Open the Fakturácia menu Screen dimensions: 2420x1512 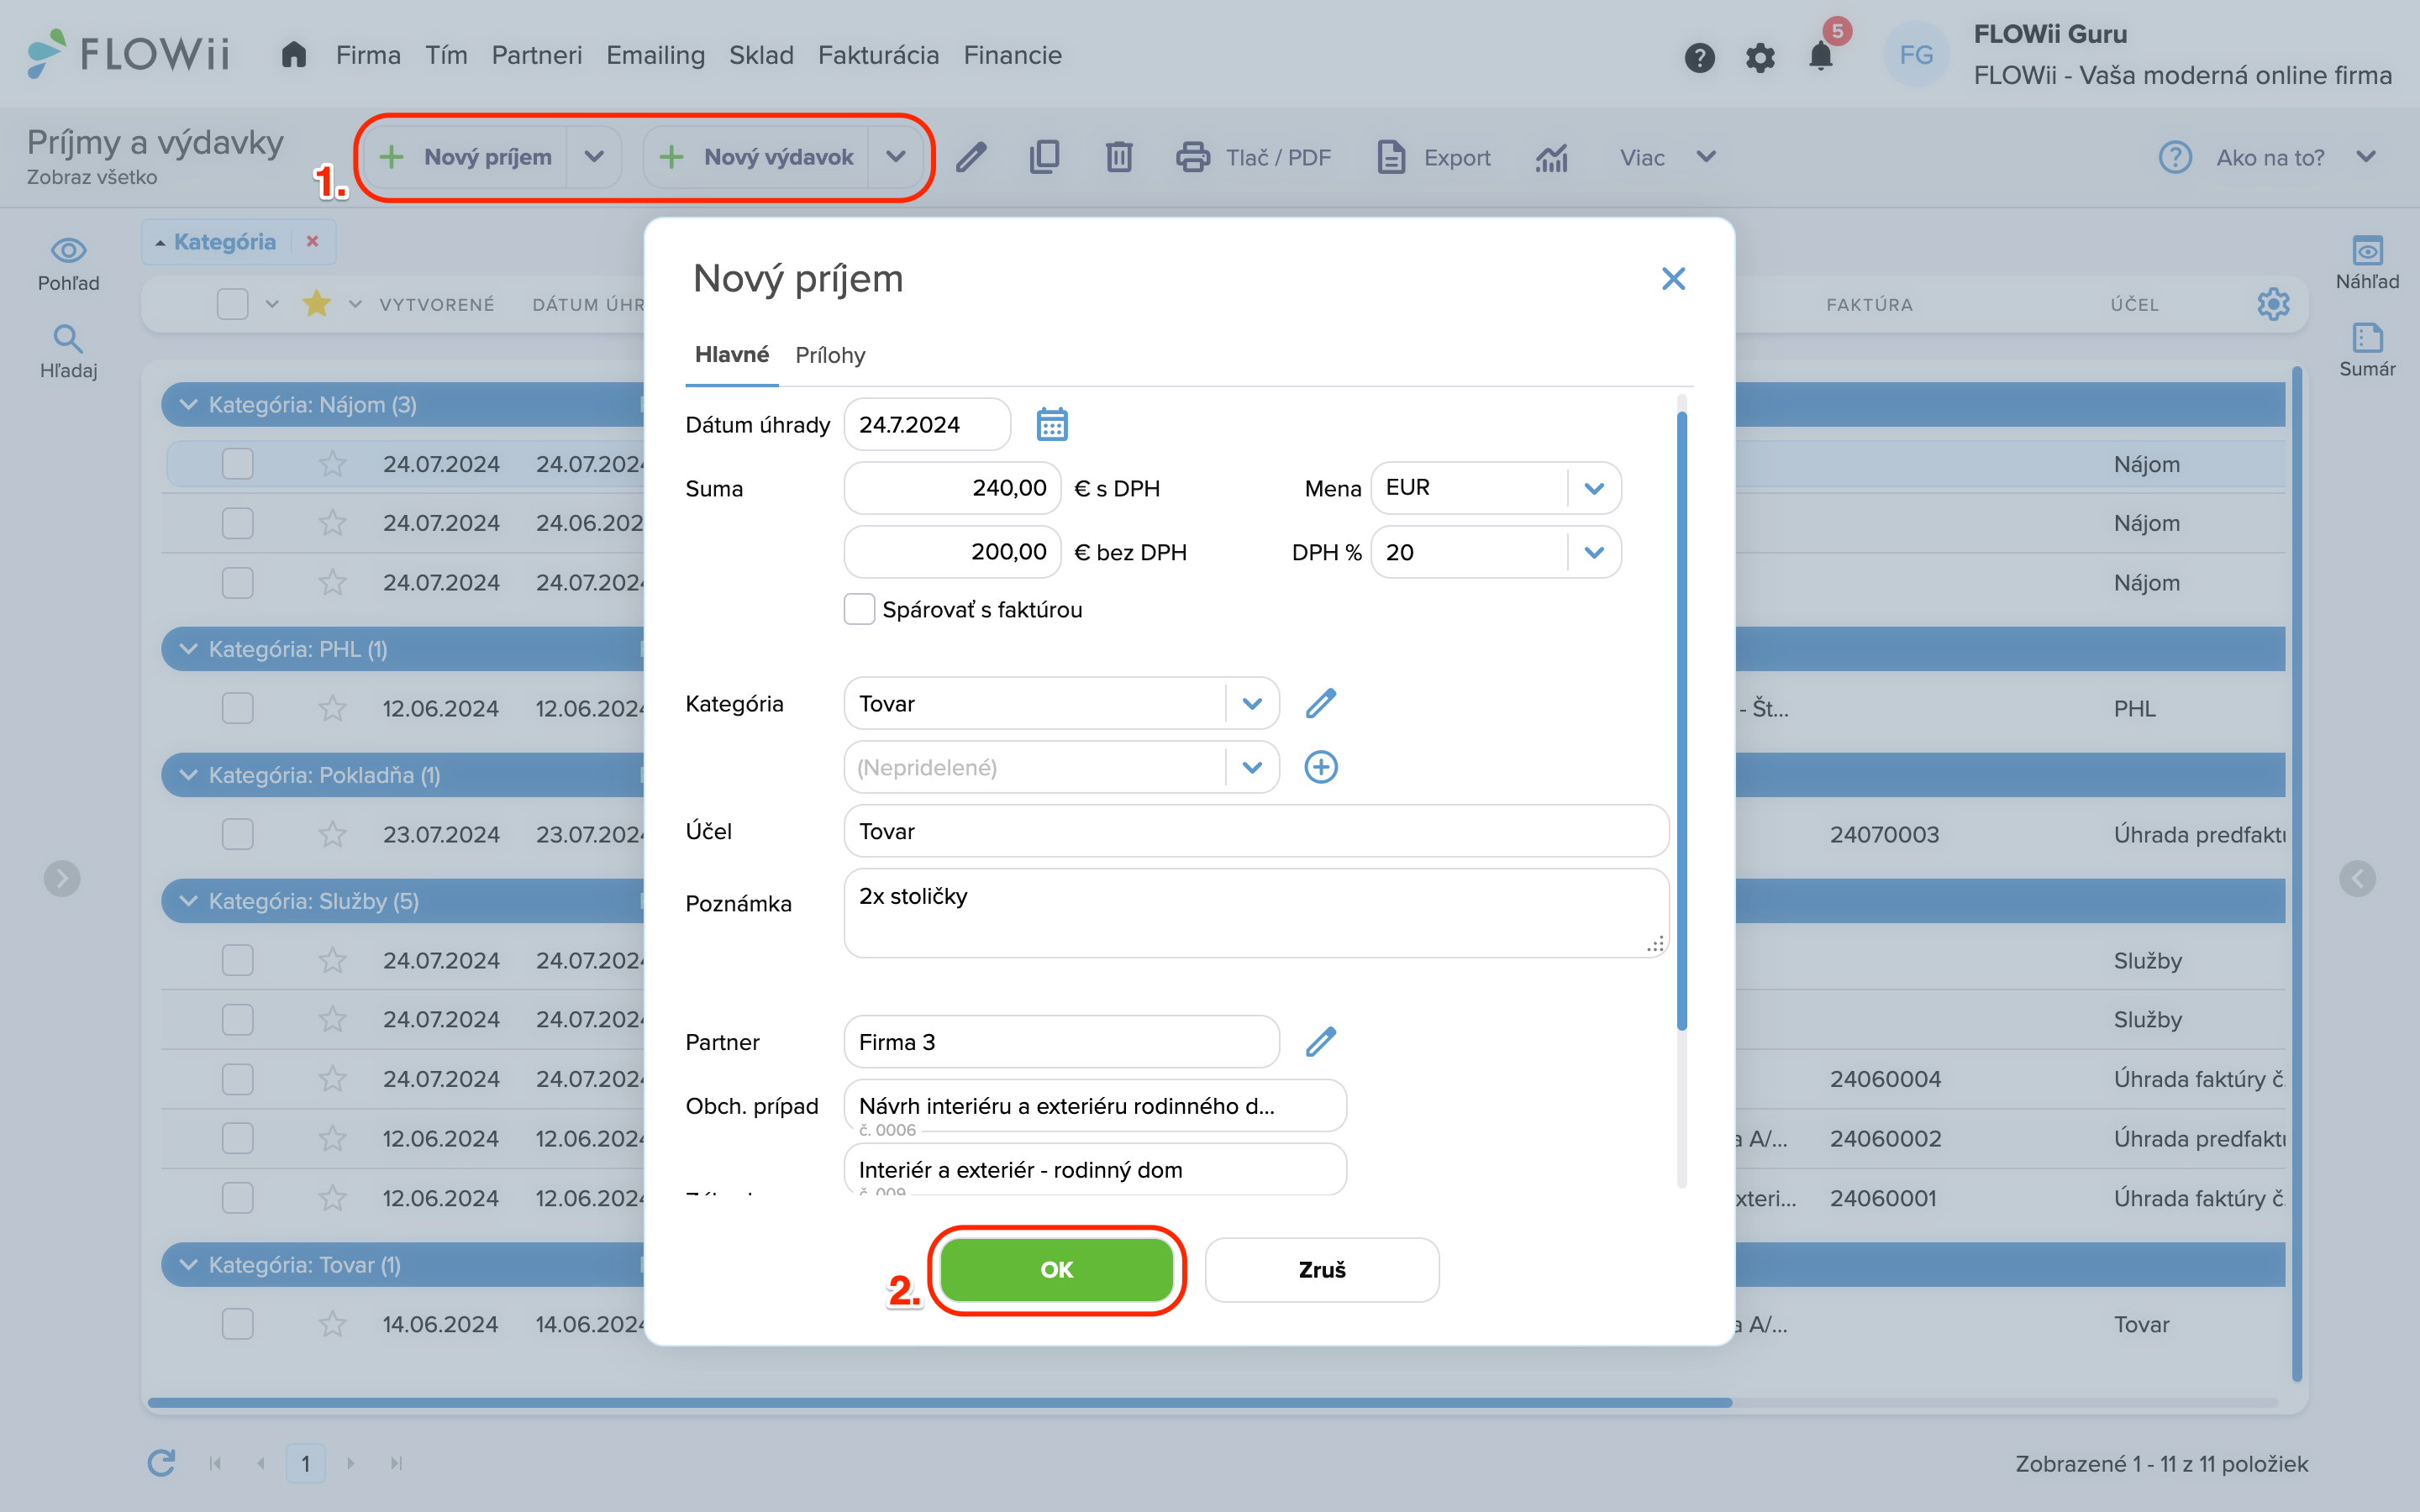[x=878, y=55]
